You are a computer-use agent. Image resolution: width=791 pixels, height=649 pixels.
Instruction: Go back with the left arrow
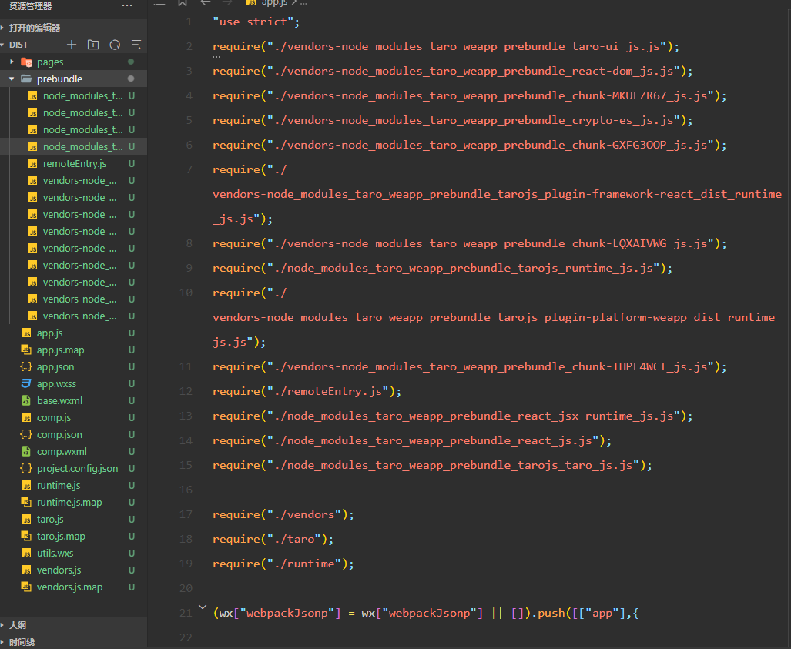coord(206,3)
